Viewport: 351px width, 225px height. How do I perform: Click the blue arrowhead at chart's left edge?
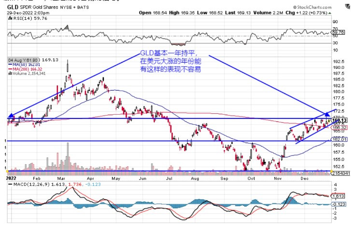(x=11, y=116)
